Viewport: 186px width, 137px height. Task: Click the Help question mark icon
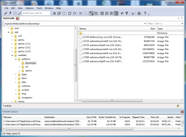click(x=145, y=13)
